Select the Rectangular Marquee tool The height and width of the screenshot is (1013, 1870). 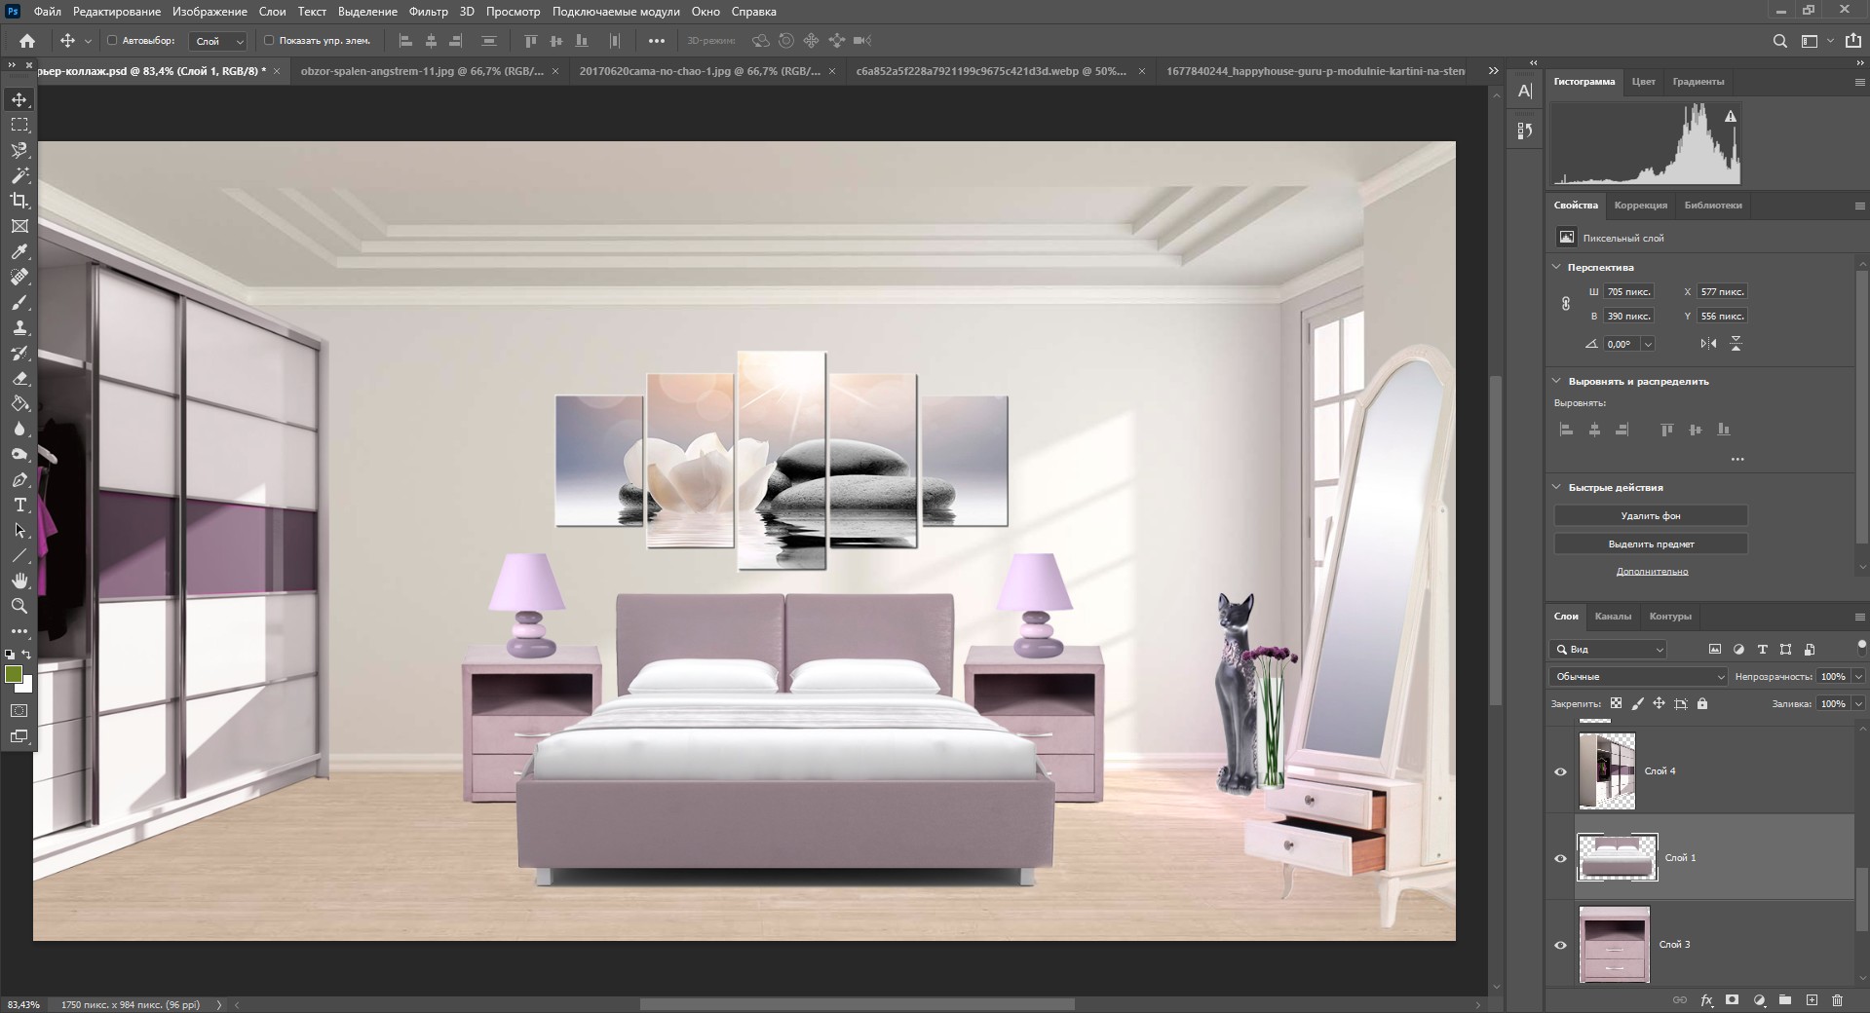[x=19, y=125]
